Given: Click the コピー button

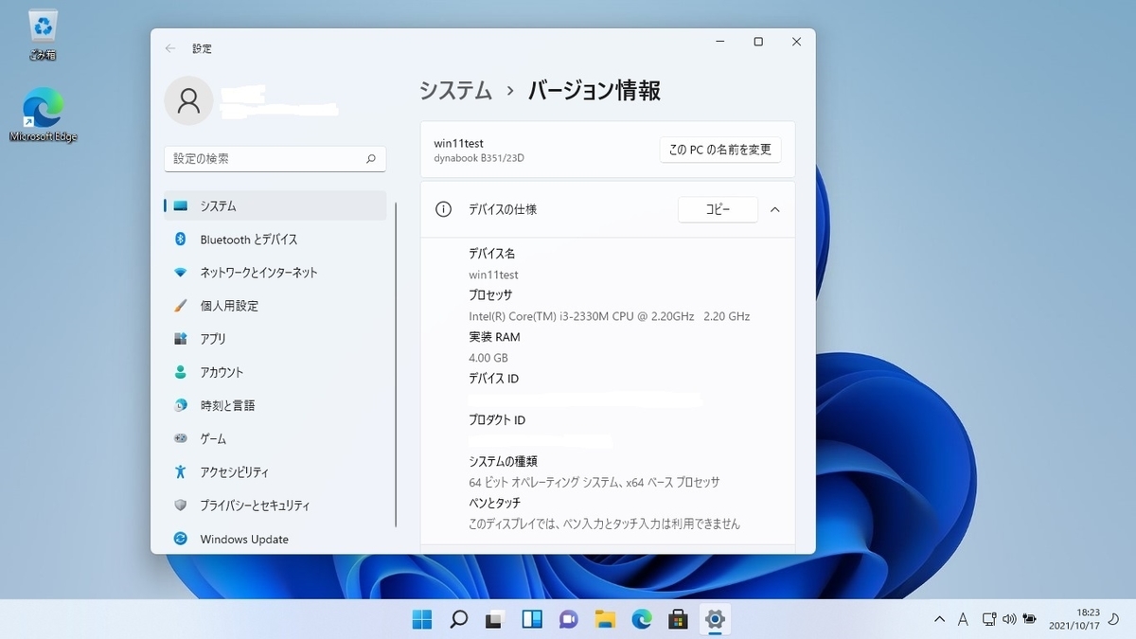Looking at the screenshot, I should (x=718, y=209).
